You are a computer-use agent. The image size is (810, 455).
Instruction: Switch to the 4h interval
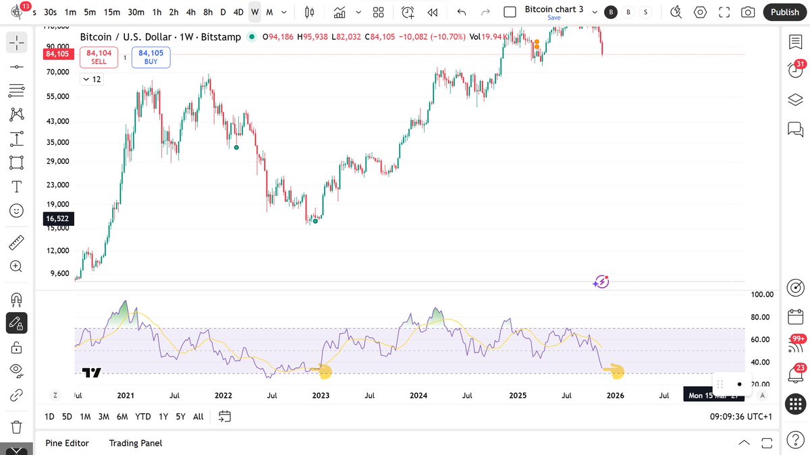point(191,12)
